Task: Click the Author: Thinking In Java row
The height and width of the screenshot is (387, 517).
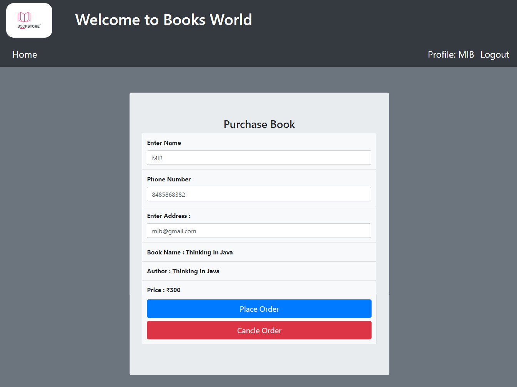Action: [x=183, y=271]
